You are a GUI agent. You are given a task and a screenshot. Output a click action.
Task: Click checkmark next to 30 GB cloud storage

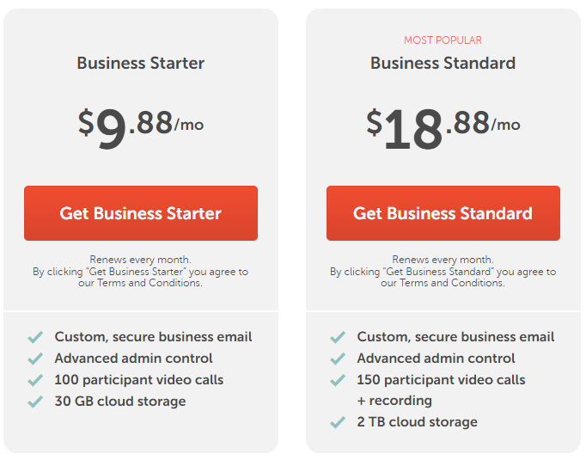(x=35, y=402)
